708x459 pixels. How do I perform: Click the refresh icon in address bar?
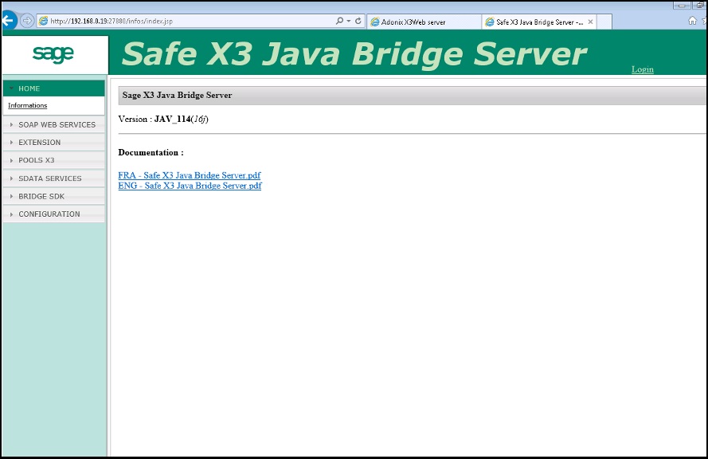click(358, 21)
